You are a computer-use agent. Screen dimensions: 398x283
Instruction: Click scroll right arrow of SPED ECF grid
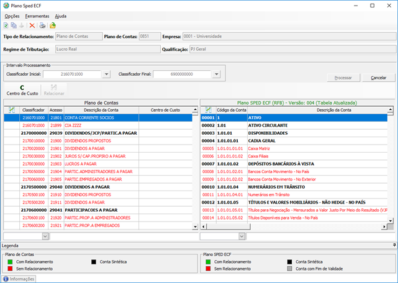pos(384,227)
